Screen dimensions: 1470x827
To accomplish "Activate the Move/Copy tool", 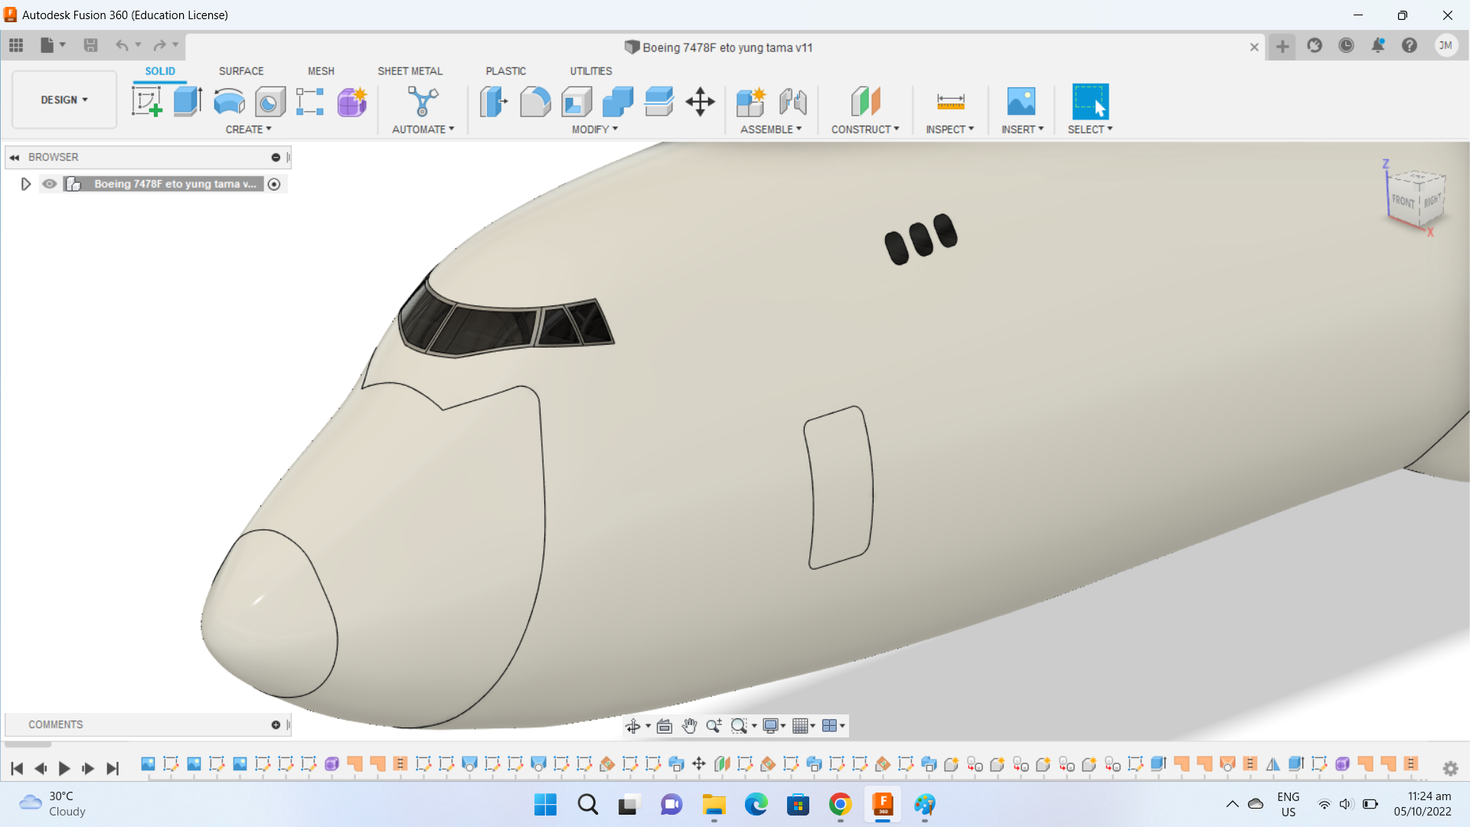I will click(700, 101).
